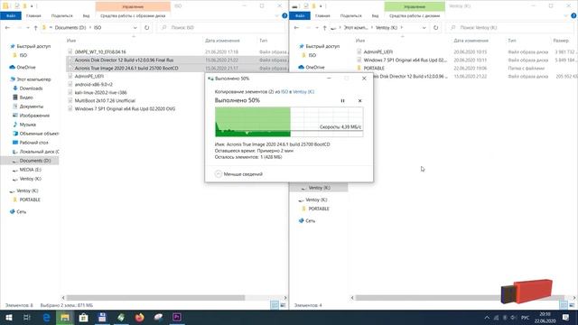Switch ISO window to large icons view
The image size is (578, 325).
tap(283, 305)
